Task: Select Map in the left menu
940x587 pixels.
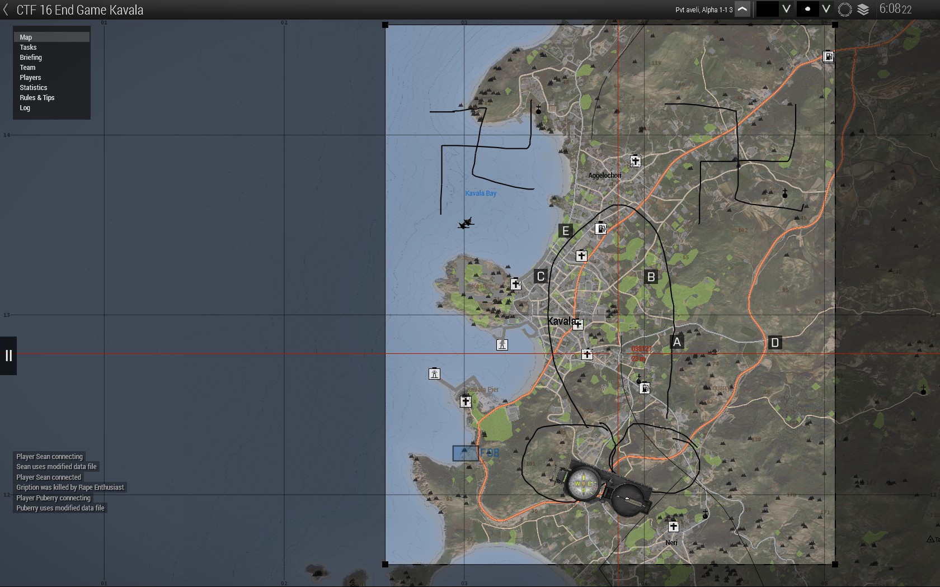Action: (51, 37)
